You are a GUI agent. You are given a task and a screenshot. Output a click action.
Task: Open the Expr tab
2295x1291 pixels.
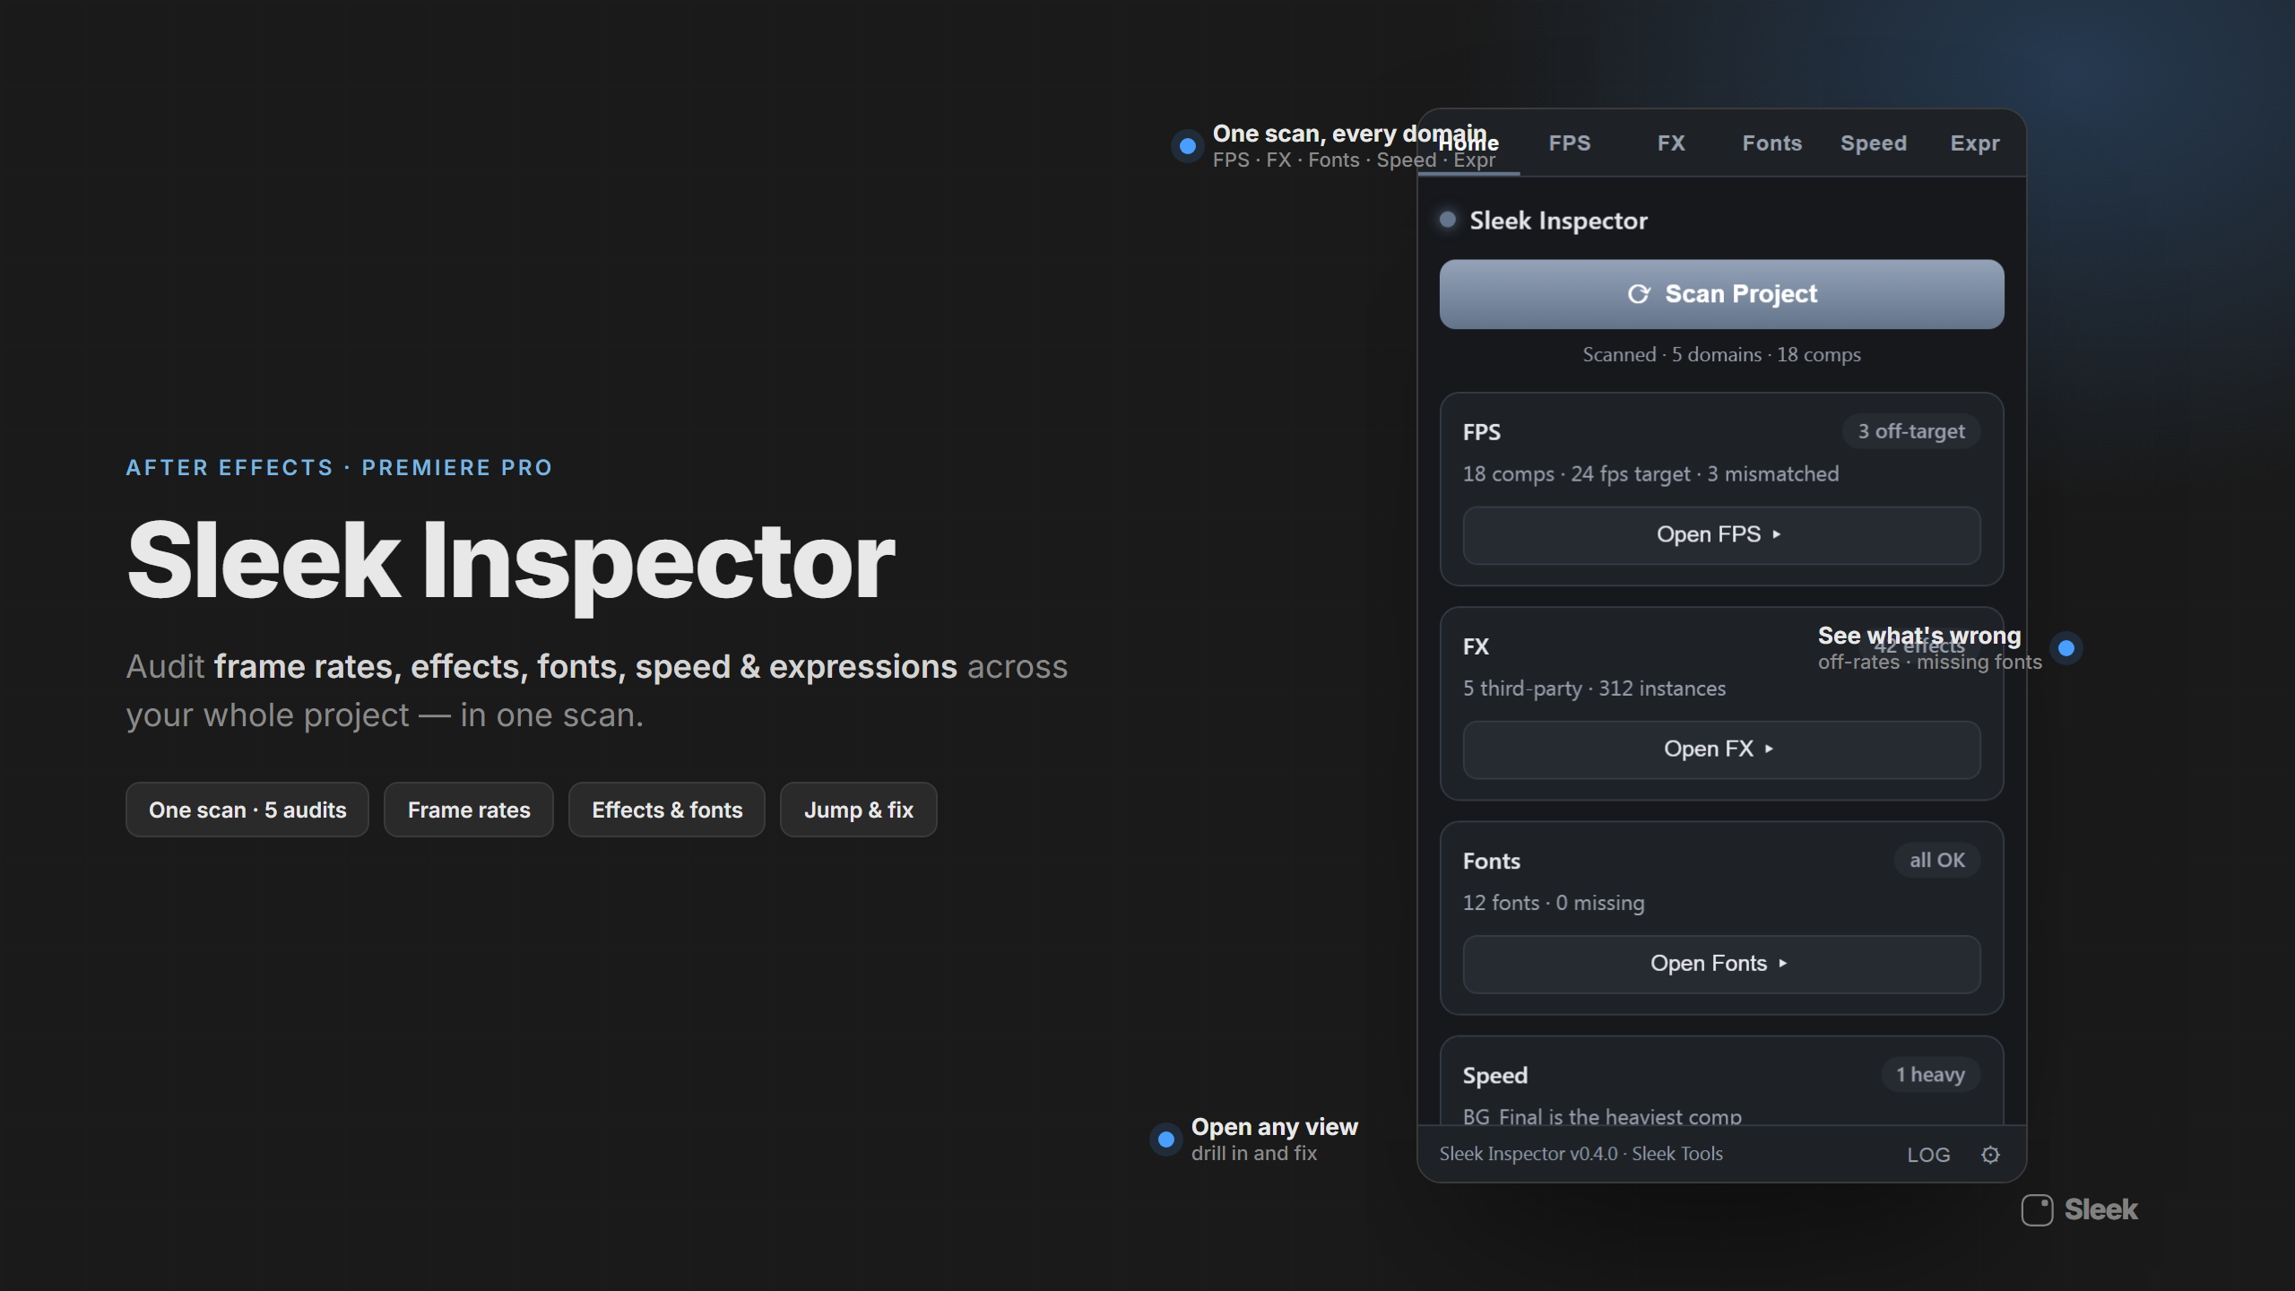point(1975,143)
